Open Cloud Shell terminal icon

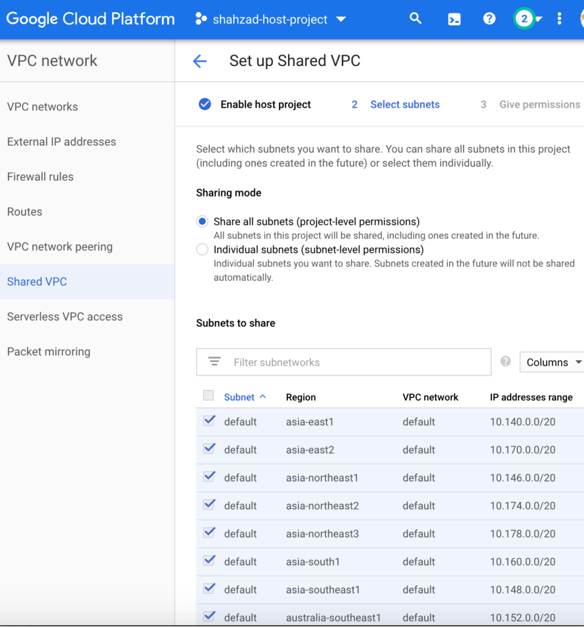coord(454,19)
